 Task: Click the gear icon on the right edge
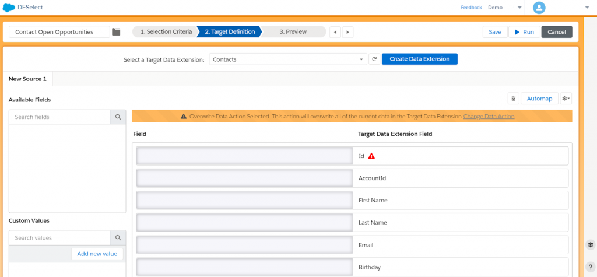pos(591,244)
